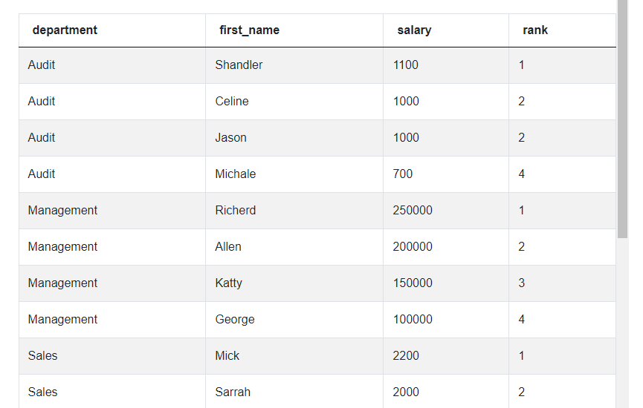The height and width of the screenshot is (408, 643).
Task: Click the department column header
Action: pyautogui.click(x=65, y=30)
